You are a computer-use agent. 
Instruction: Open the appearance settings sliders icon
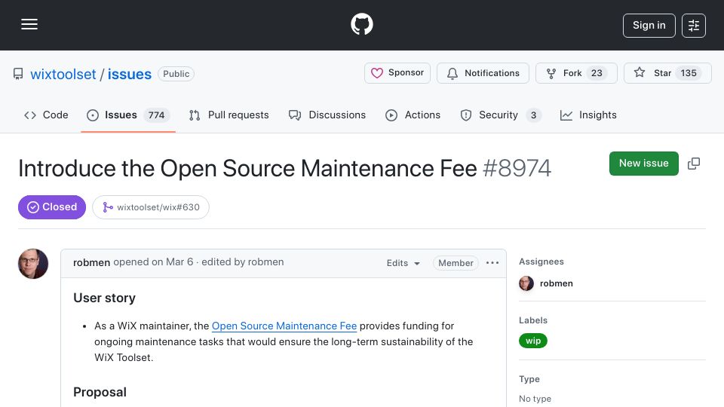coord(694,26)
